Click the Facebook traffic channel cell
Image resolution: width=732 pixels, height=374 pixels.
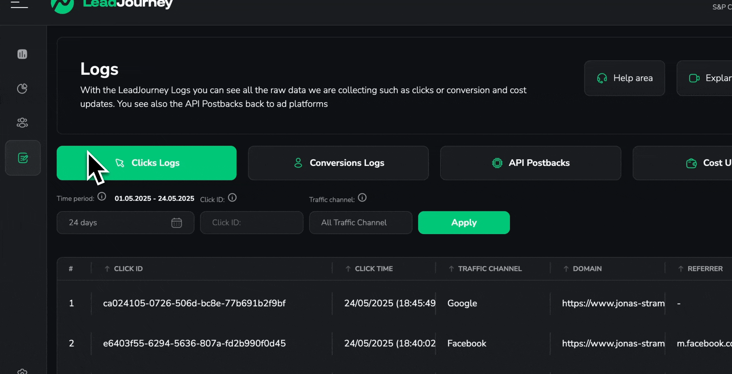click(x=467, y=344)
